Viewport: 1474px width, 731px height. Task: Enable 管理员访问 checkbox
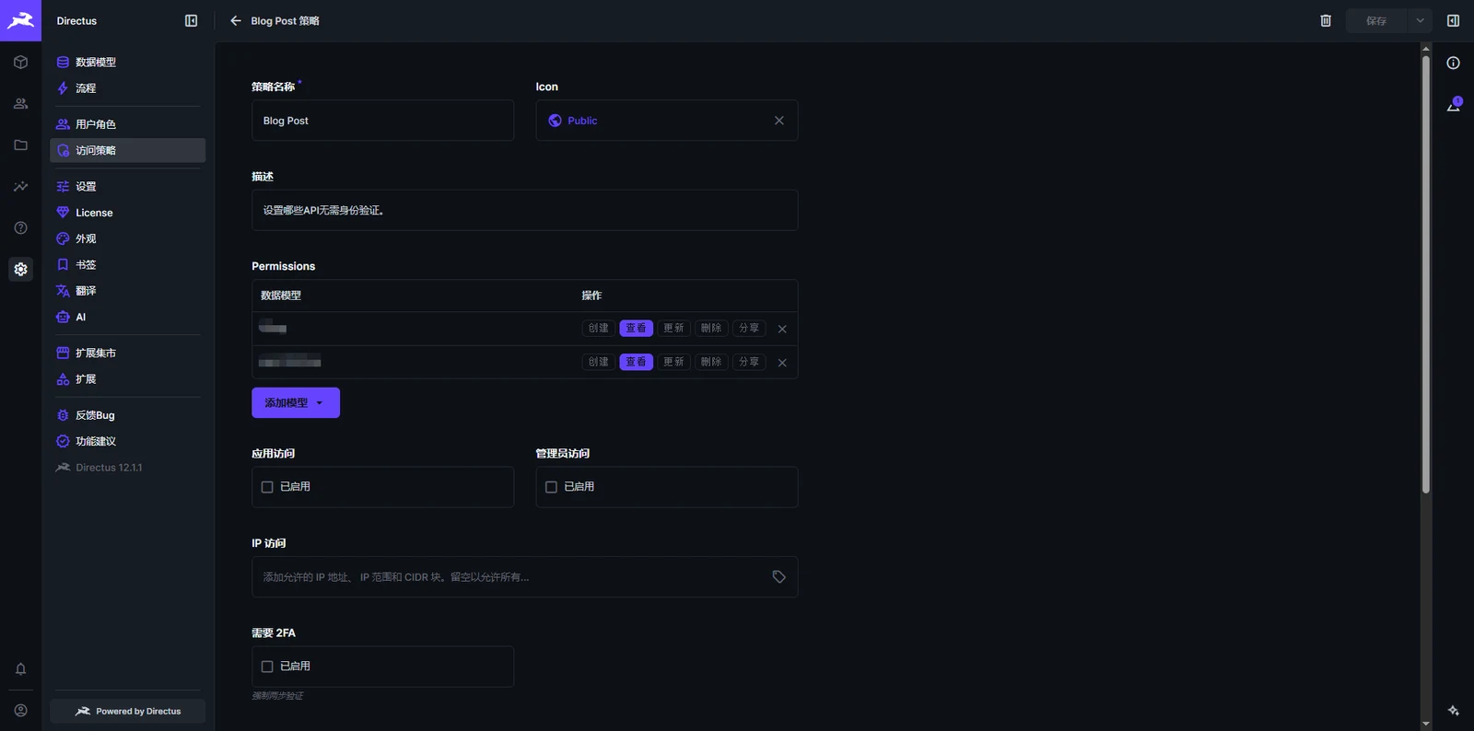pyautogui.click(x=551, y=487)
